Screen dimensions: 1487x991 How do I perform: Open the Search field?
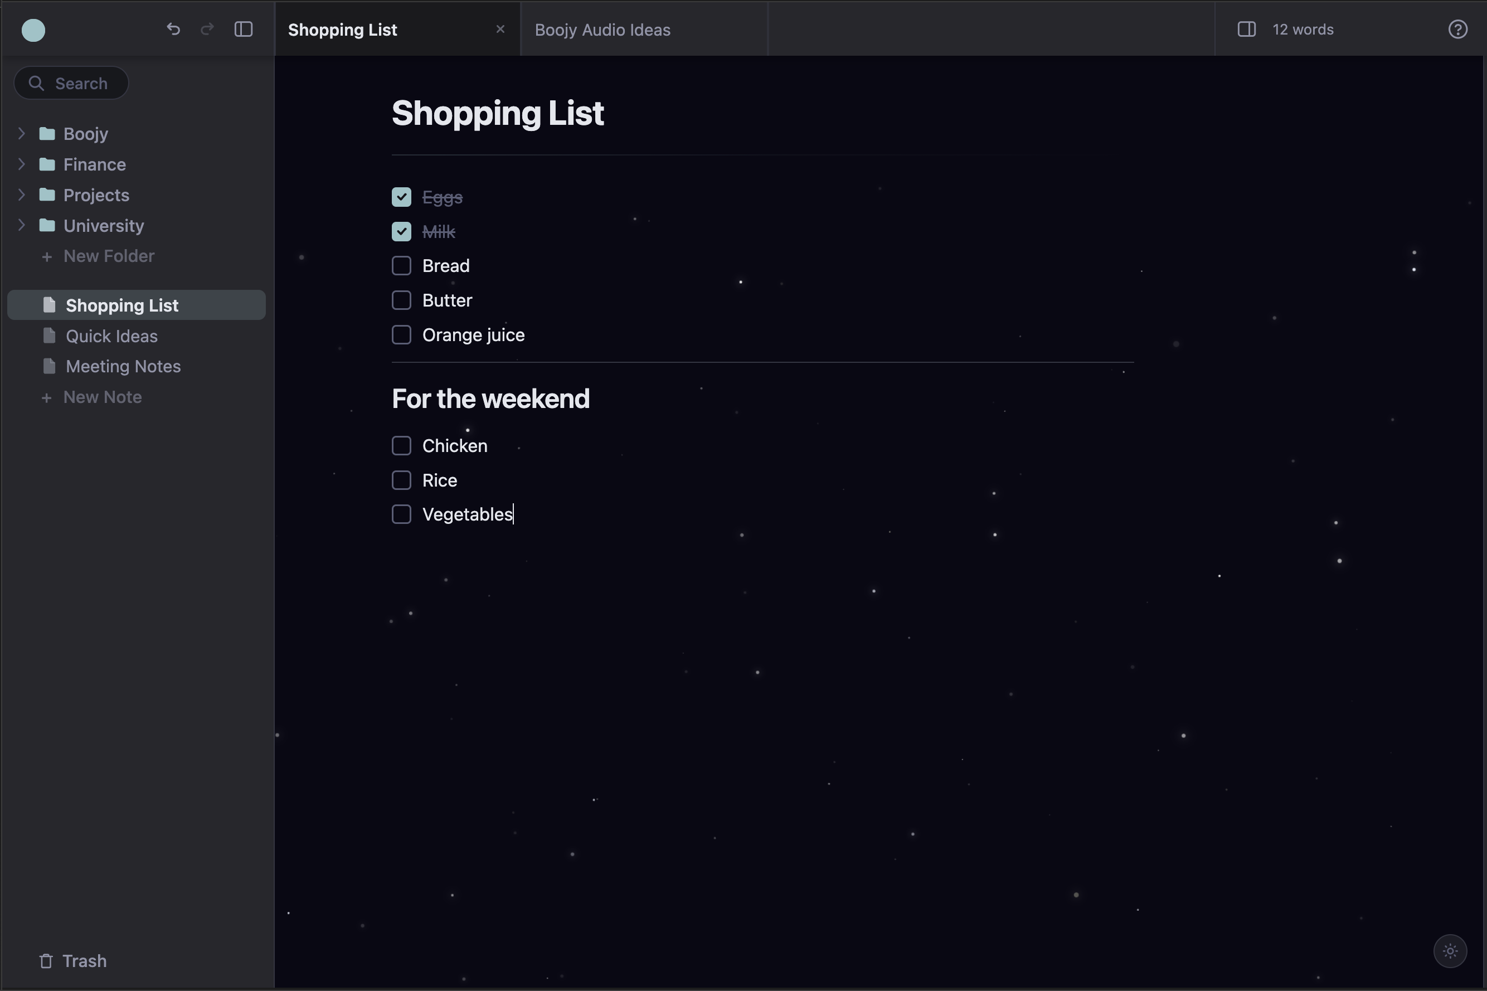71,83
